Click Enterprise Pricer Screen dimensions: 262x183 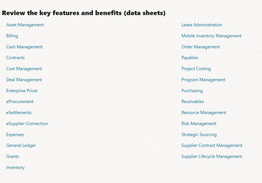[22, 91]
